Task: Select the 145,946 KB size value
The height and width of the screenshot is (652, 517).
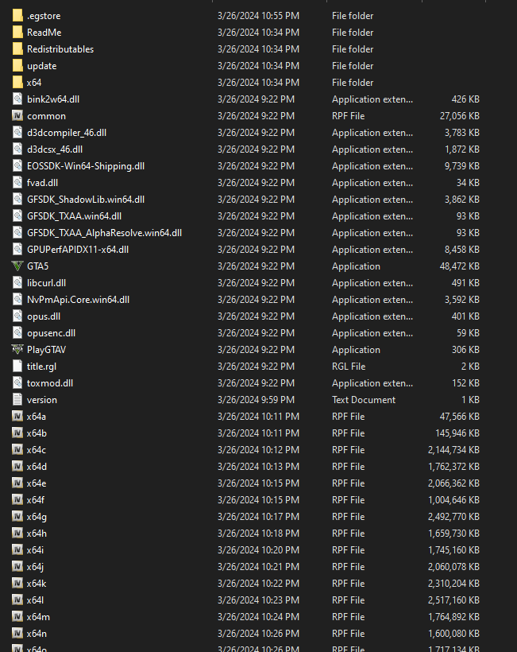Action: coord(457,433)
